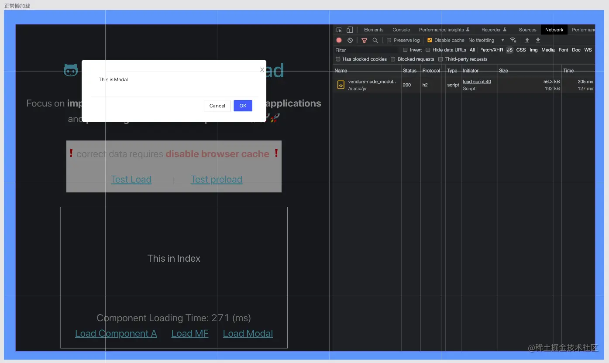Viewport: 609px width, 363px height.
Task: Clear the network log
Action: click(x=350, y=40)
